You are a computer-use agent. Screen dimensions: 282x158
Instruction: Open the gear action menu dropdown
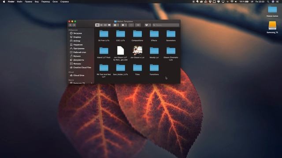pyautogui.click(x=124, y=25)
